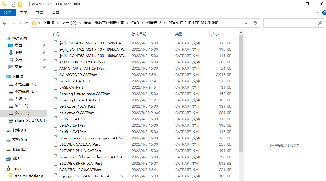This screenshot has height=181, width=326.
Task: Select 快速访问 in navigation pane
Action: [20, 38]
